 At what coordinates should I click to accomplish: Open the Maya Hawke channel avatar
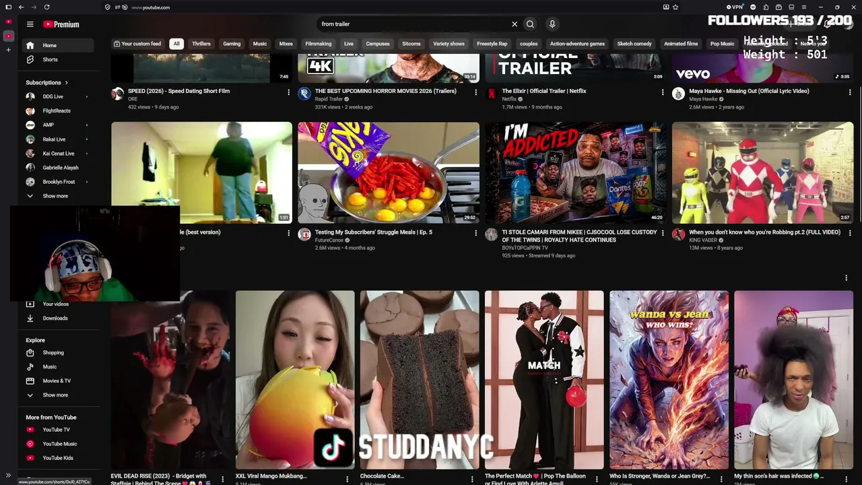(x=678, y=94)
